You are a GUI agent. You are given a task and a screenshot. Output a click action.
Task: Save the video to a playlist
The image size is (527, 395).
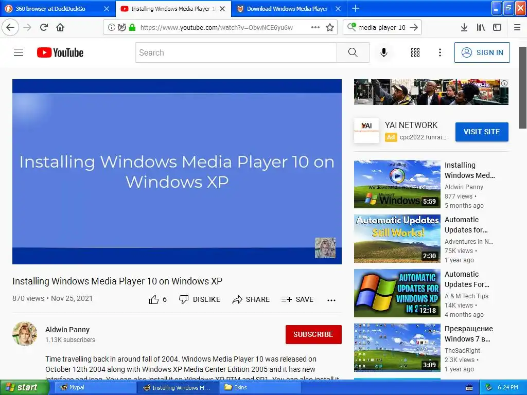(x=297, y=299)
